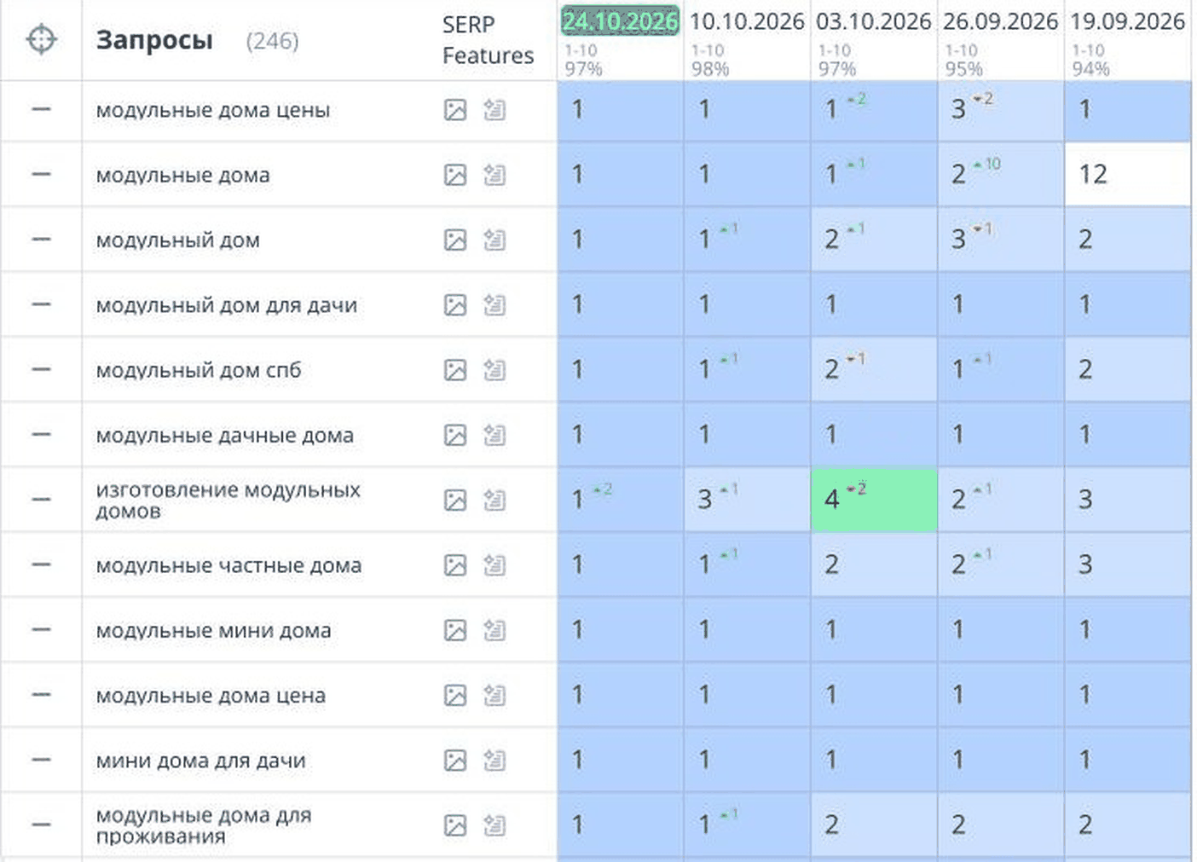Open query 'изготовление модульных домов'
Image resolution: width=1197 pixels, height=862 pixels.
tap(228, 500)
